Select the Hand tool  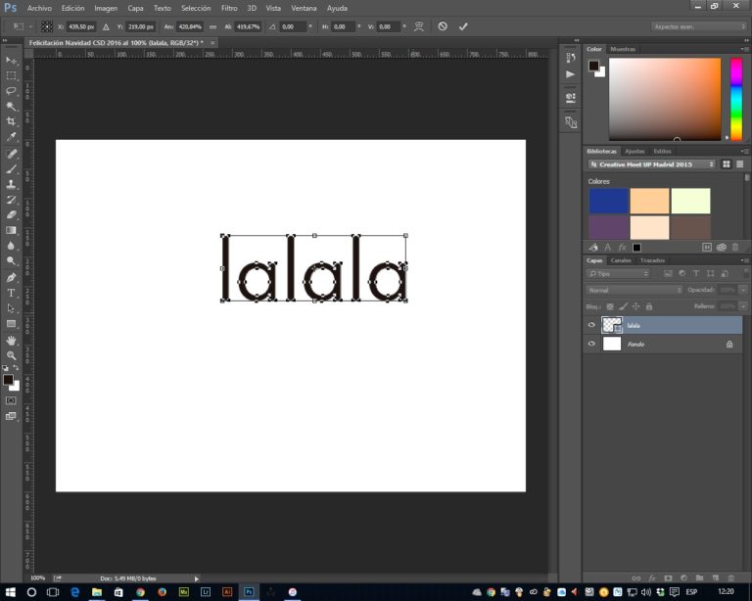(12, 340)
